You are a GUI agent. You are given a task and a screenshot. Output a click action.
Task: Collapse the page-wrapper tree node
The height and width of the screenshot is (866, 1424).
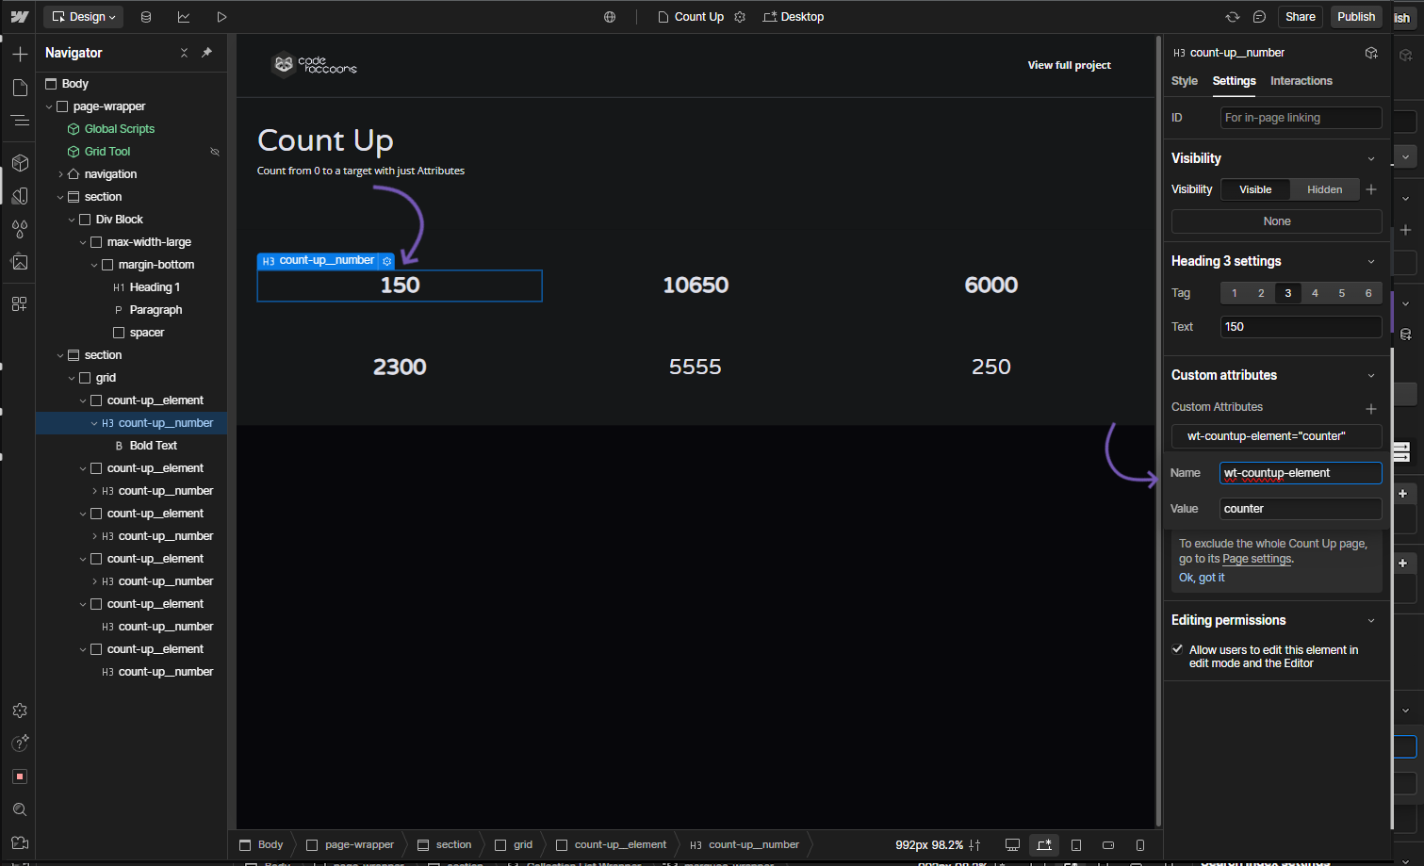pyautogui.click(x=49, y=106)
